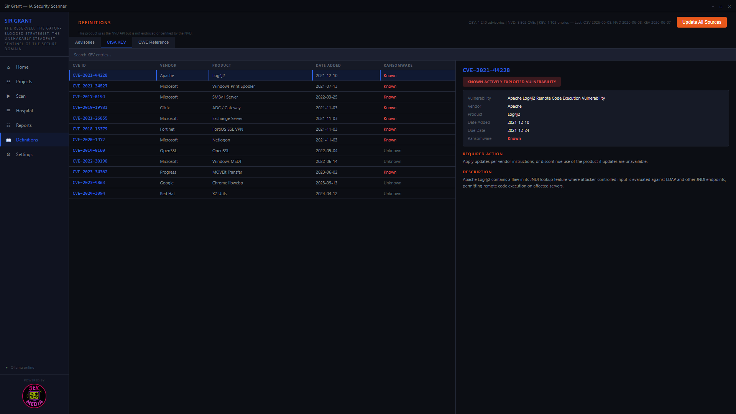
Task: Click the Settings gear icon
Action: point(8,154)
